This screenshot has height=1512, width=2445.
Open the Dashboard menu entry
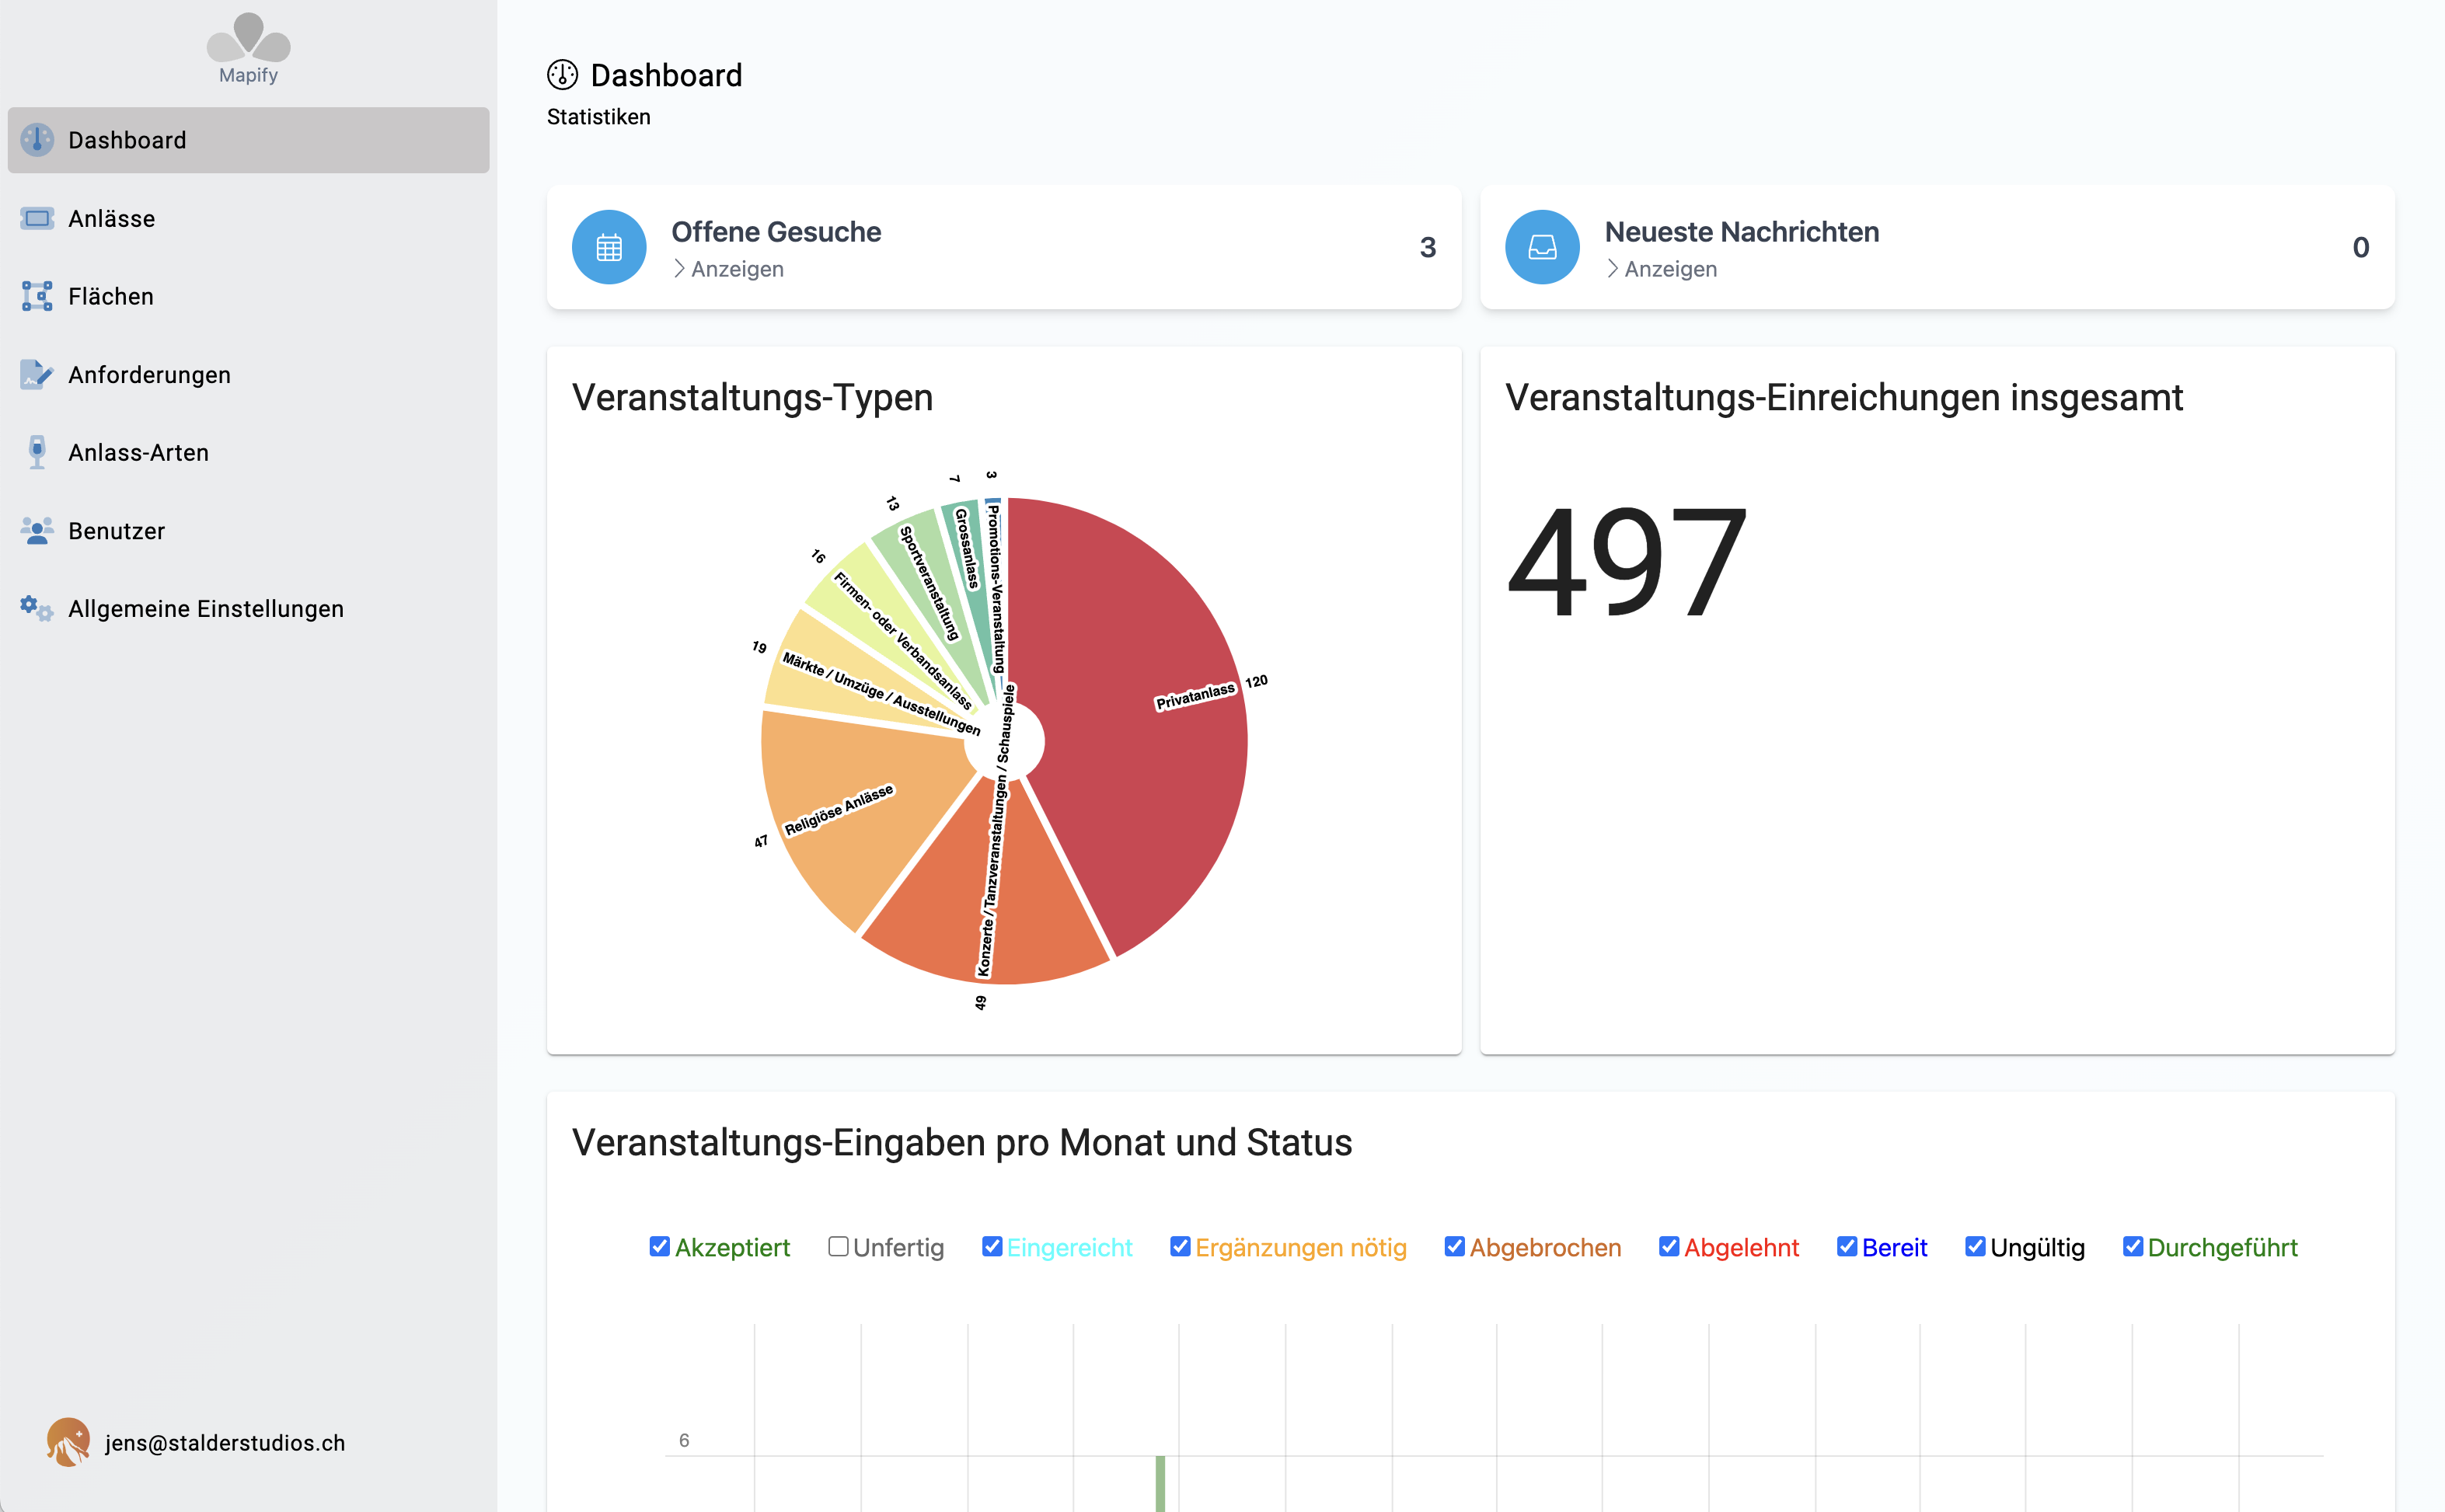pyautogui.click(x=127, y=140)
